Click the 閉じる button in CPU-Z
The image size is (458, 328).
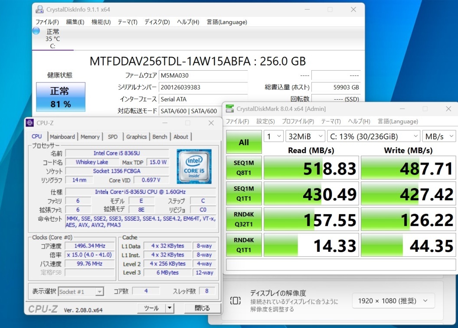[x=202, y=308]
